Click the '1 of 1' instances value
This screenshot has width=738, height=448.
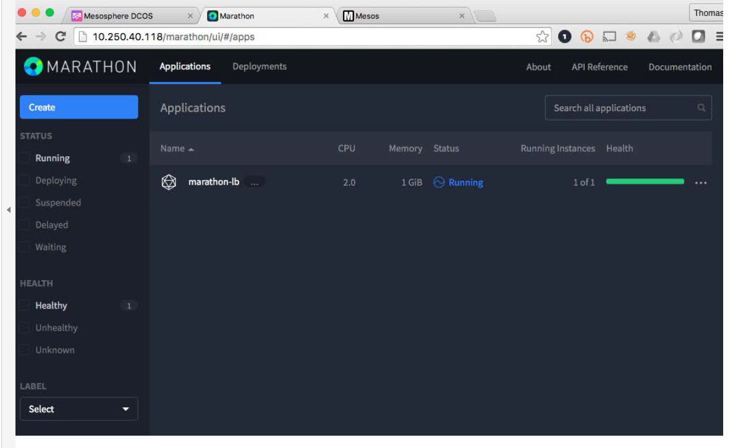pos(583,183)
